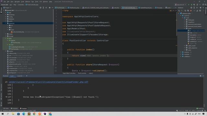Expand the migrations table in Database tree
The height and width of the screenshot is (116, 207).
pos(185,22)
